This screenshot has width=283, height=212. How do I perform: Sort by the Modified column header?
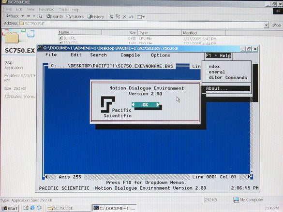coord(203,33)
